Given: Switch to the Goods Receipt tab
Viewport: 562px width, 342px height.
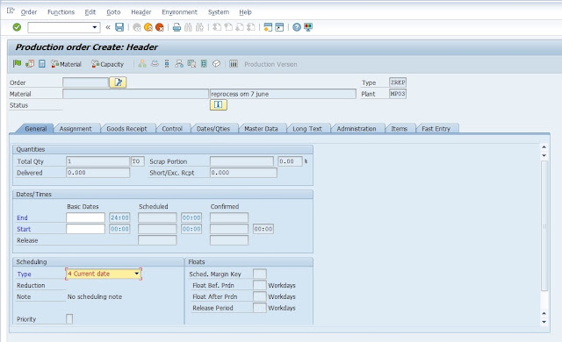Looking at the screenshot, I should 126,129.
